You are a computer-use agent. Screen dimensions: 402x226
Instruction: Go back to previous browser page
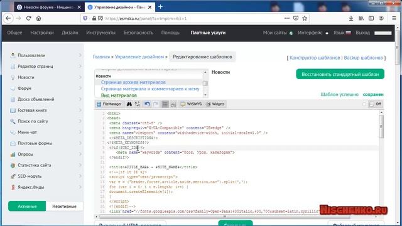(8, 18)
